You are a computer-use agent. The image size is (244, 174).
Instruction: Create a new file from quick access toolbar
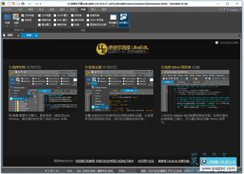(x=9, y=3)
